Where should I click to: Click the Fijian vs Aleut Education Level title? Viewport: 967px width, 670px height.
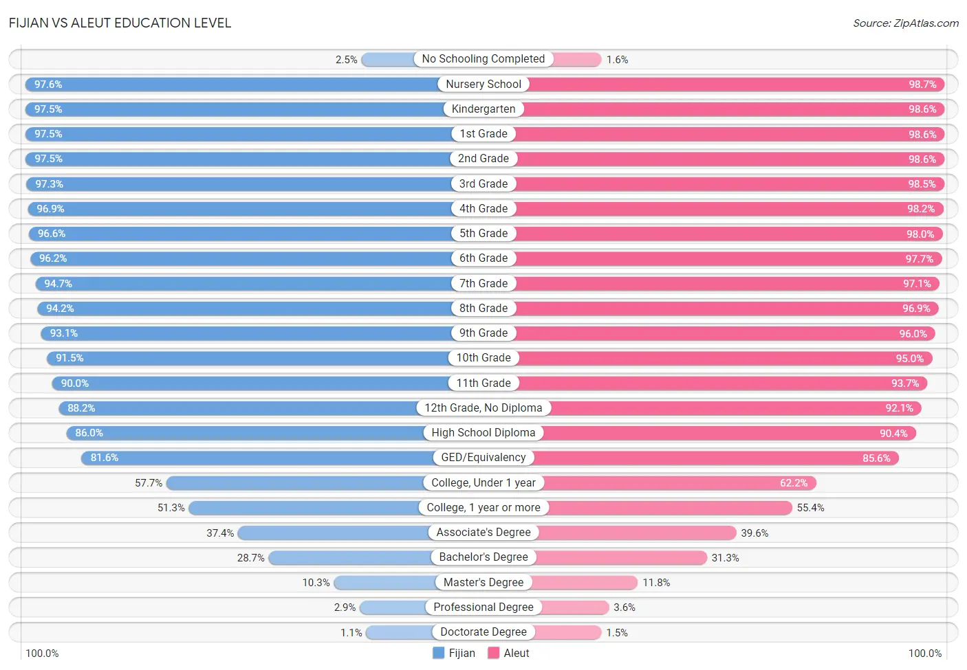[120, 23]
